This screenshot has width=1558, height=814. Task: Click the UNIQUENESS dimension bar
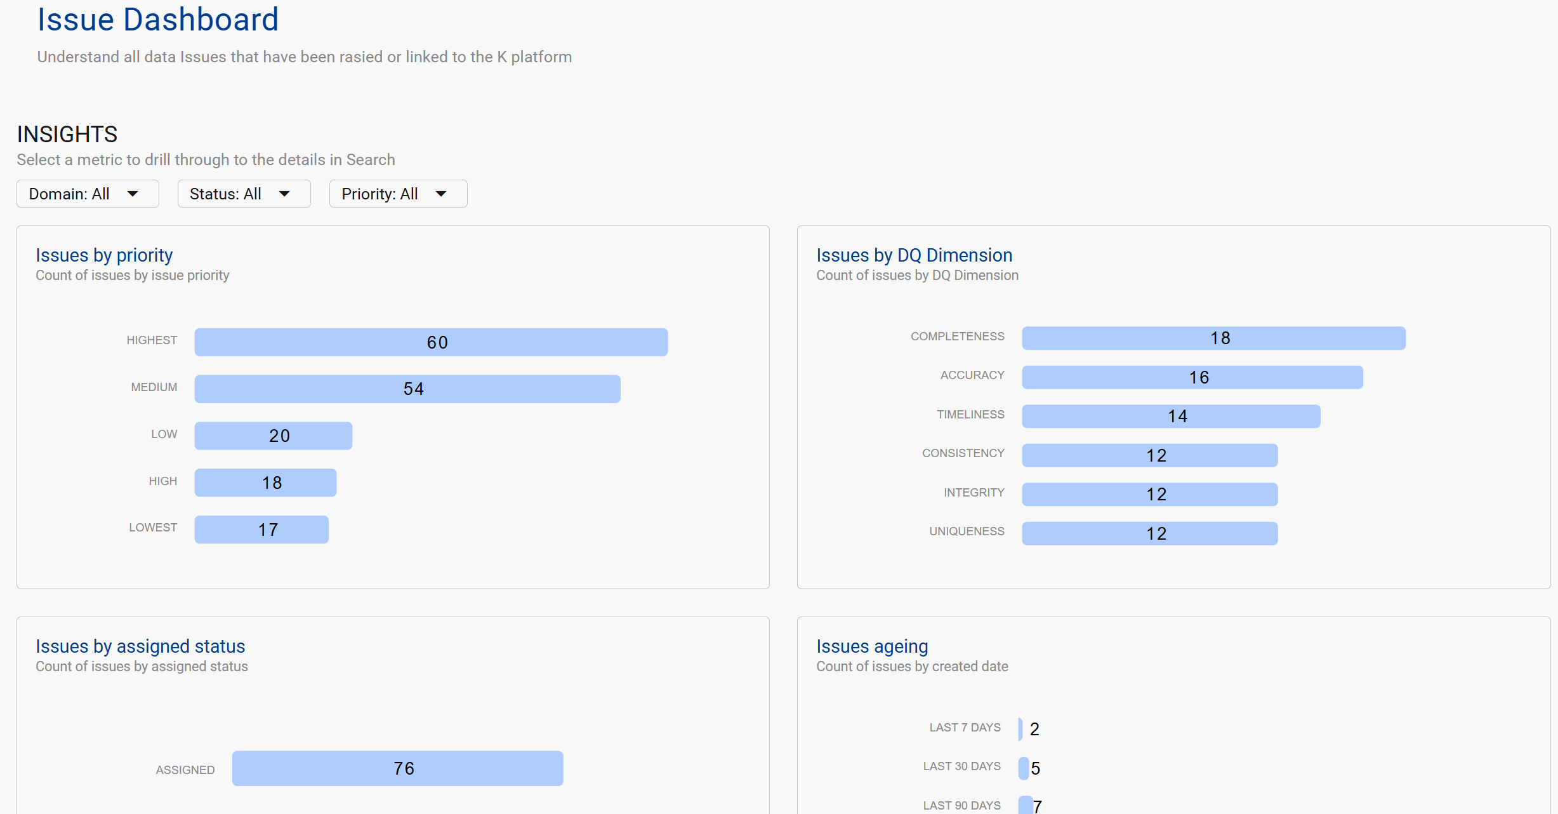[x=1149, y=533]
